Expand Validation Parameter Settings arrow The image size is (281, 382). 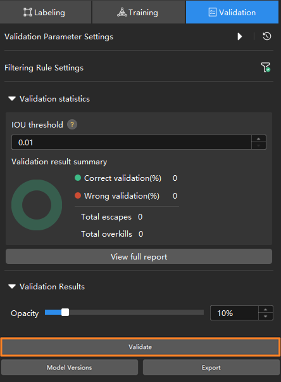(x=240, y=37)
